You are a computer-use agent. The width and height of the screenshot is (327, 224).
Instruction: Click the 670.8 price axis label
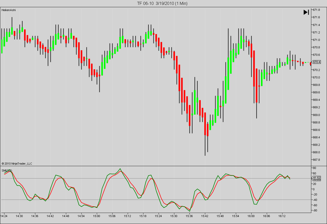pos(316,47)
